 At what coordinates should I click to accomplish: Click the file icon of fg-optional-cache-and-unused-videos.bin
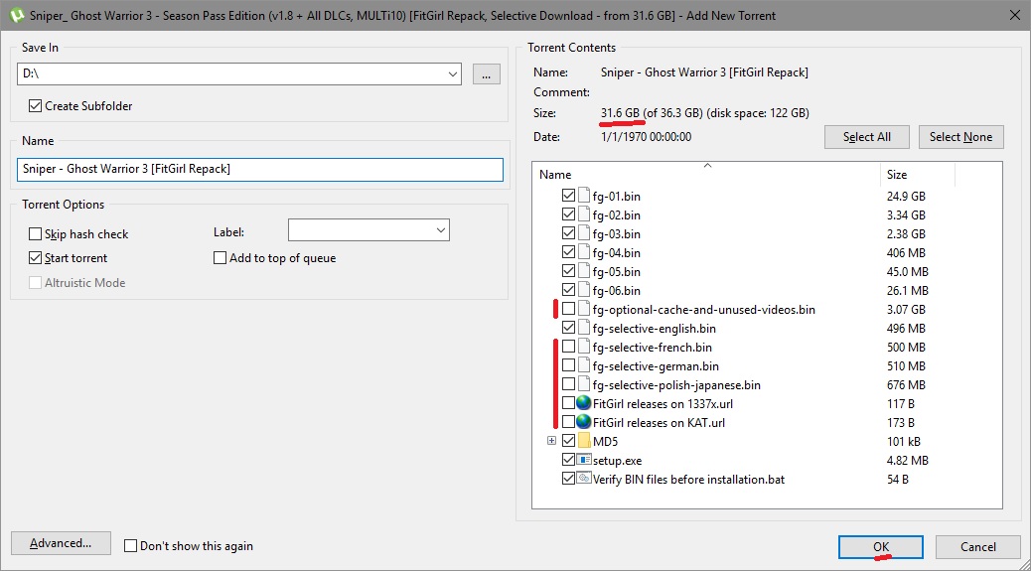[584, 310]
